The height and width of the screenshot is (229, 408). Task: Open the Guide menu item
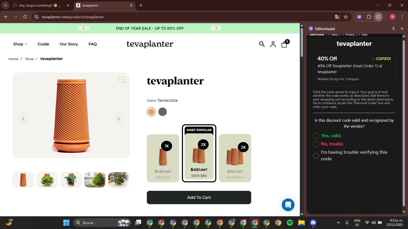(44, 44)
